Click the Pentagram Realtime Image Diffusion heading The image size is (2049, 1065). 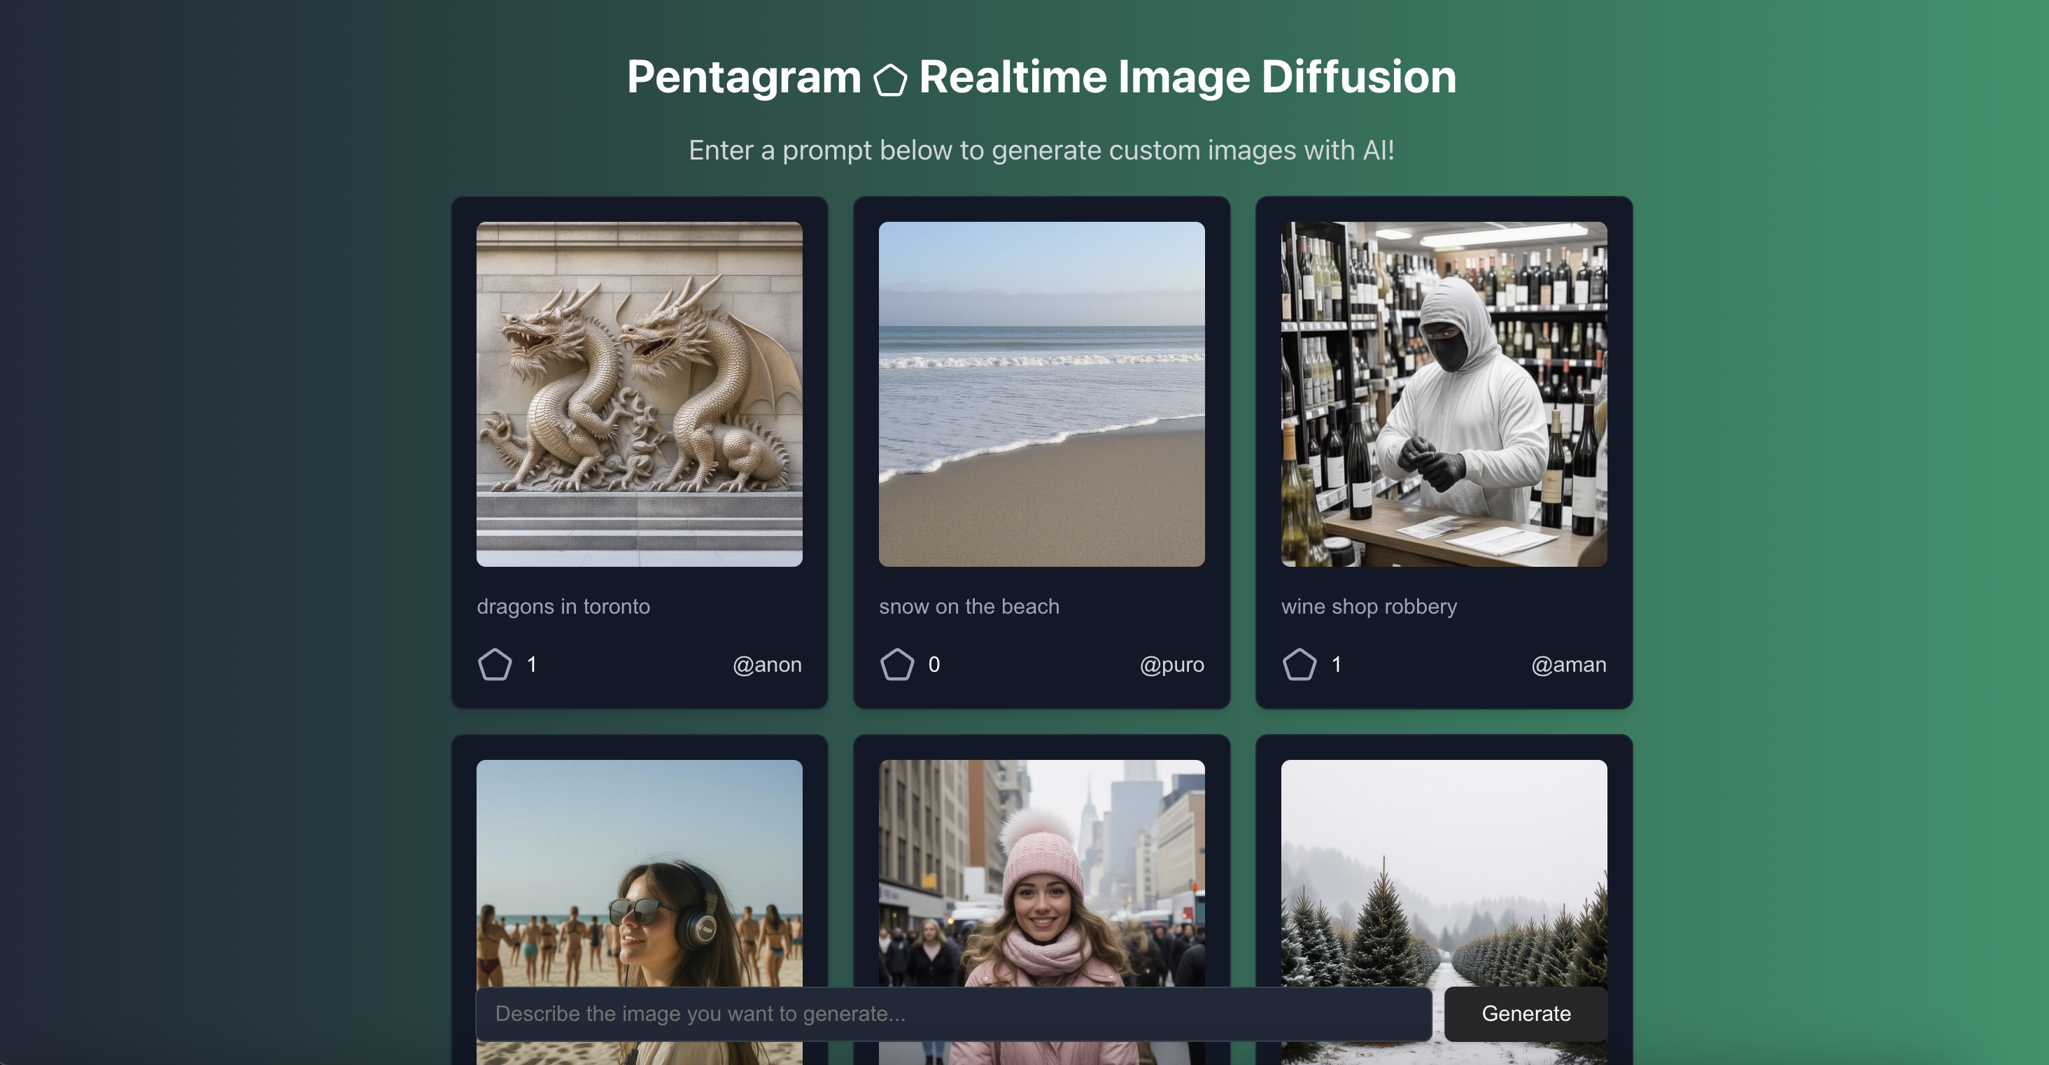pyautogui.click(x=1041, y=76)
